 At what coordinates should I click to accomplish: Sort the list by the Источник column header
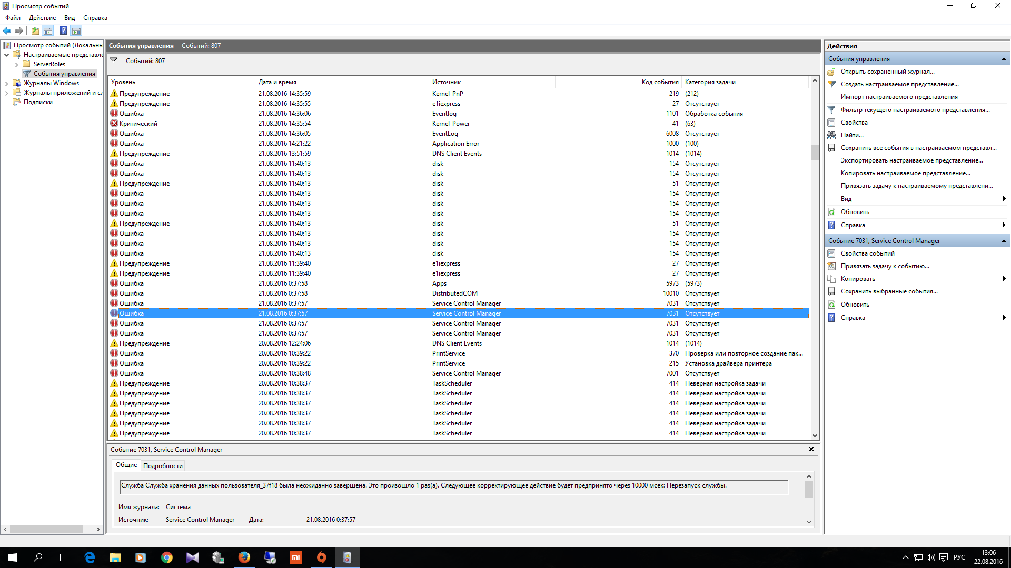click(x=447, y=82)
